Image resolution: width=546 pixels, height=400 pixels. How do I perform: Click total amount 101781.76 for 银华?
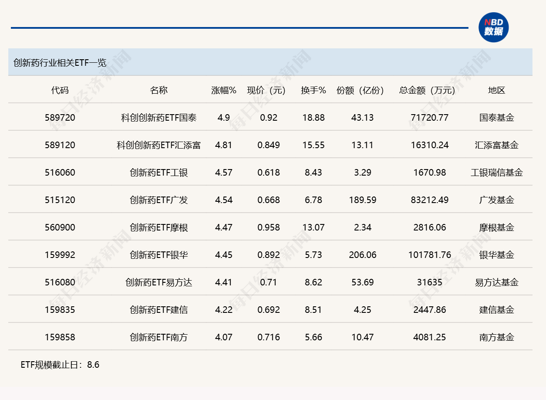click(x=429, y=255)
